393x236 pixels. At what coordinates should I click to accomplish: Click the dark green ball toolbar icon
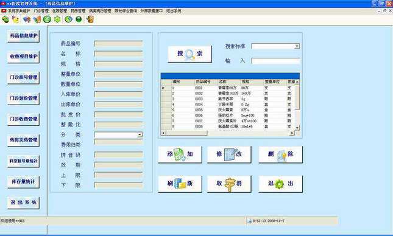pos(79,19)
